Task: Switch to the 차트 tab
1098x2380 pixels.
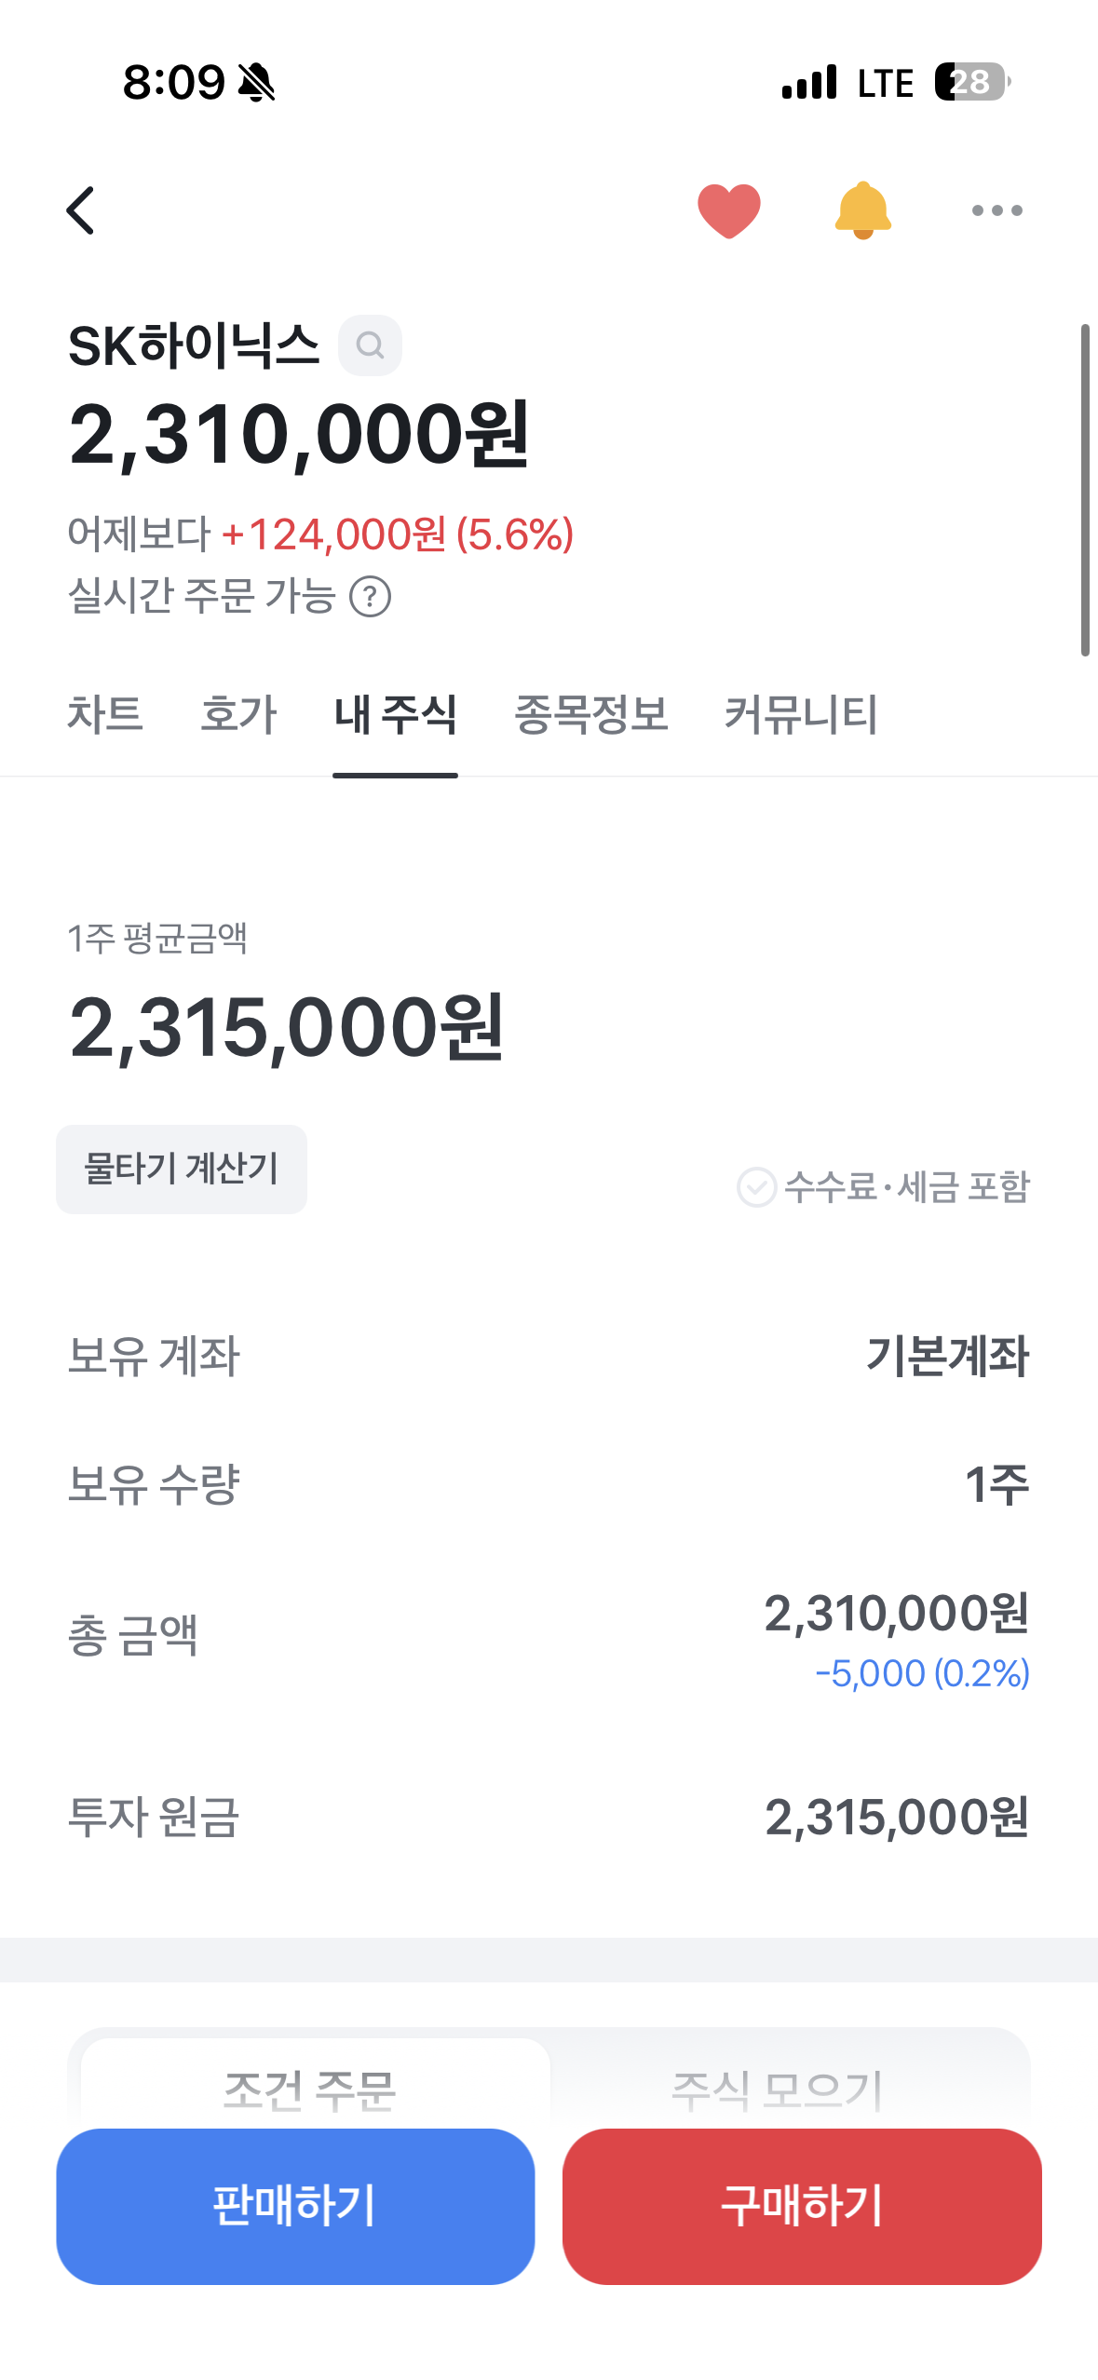Action: tap(105, 715)
